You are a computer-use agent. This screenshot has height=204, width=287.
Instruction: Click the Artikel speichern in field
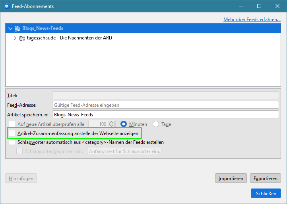point(165,114)
